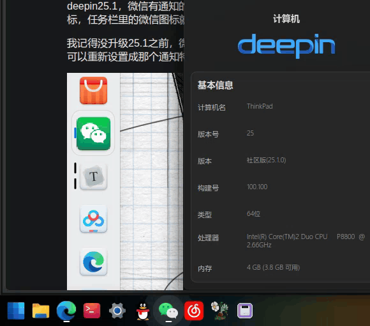Open NetEase Cloud Music from the taskbar
Image resolution: width=370 pixels, height=326 pixels.
tap(194, 311)
